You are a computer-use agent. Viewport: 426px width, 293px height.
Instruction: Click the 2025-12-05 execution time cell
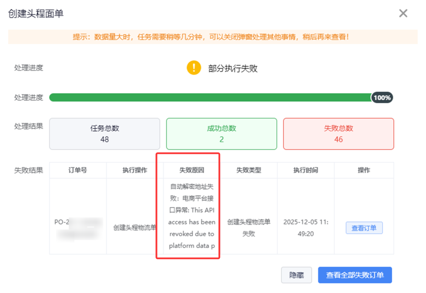[306, 228]
